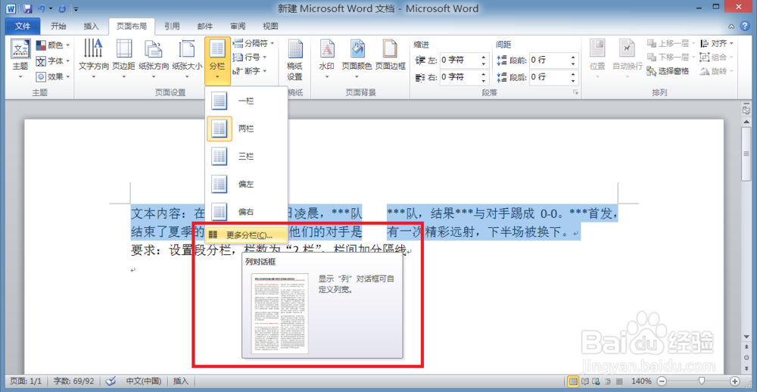
Task: Open Manuscript Paper Settings (稿纸设置)
Action: pos(294,61)
